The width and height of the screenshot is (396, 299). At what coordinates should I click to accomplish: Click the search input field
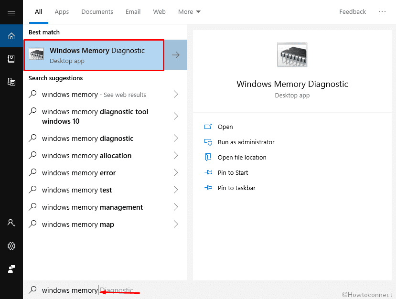coord(209,289)
